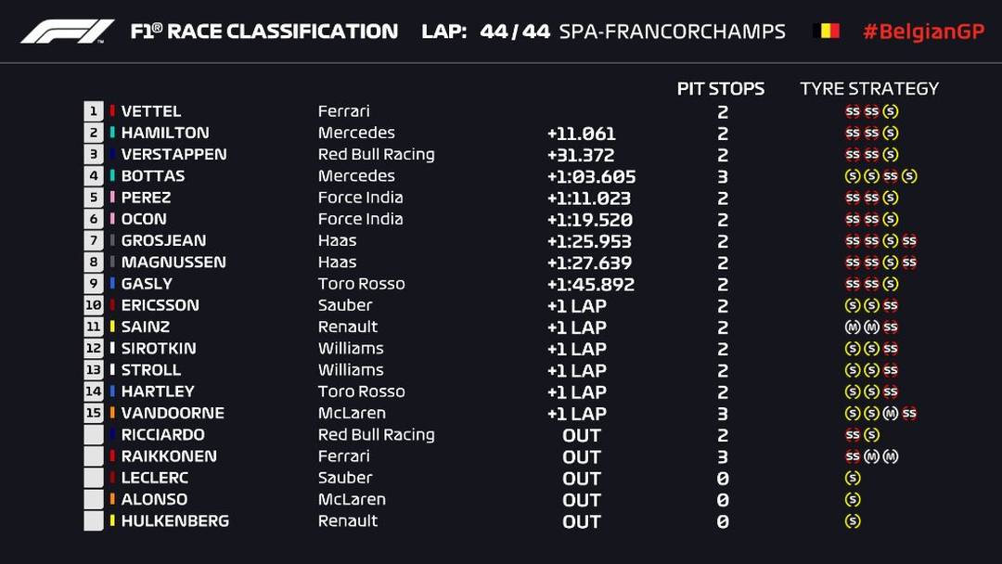Click the position 1 box beside Vettel

[93, 111]
